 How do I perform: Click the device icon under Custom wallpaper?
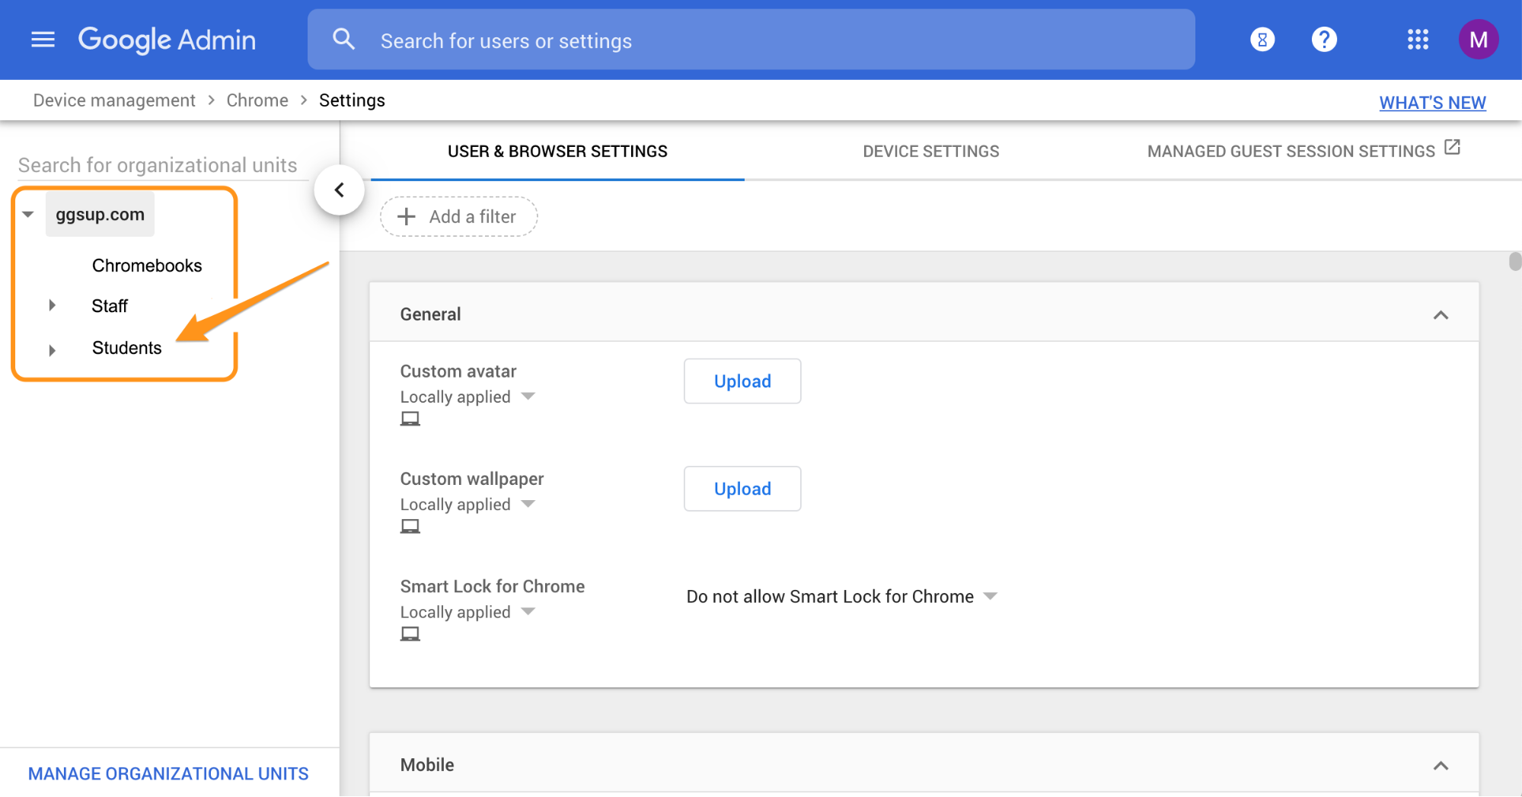(410, 526)
